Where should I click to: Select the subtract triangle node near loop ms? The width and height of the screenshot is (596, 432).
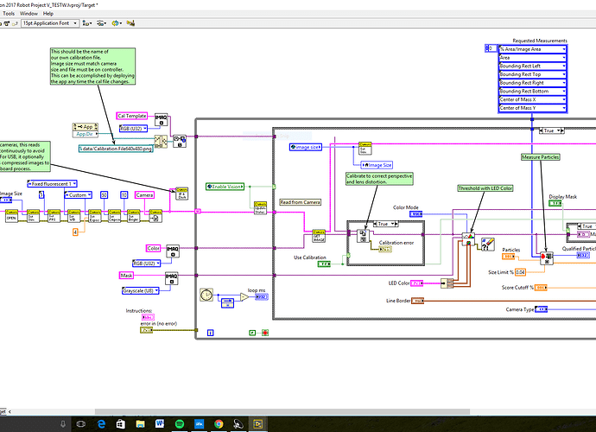tap(244, 296)
